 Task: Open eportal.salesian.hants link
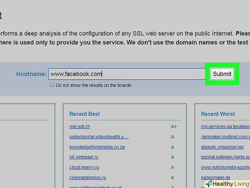[225, 157]
